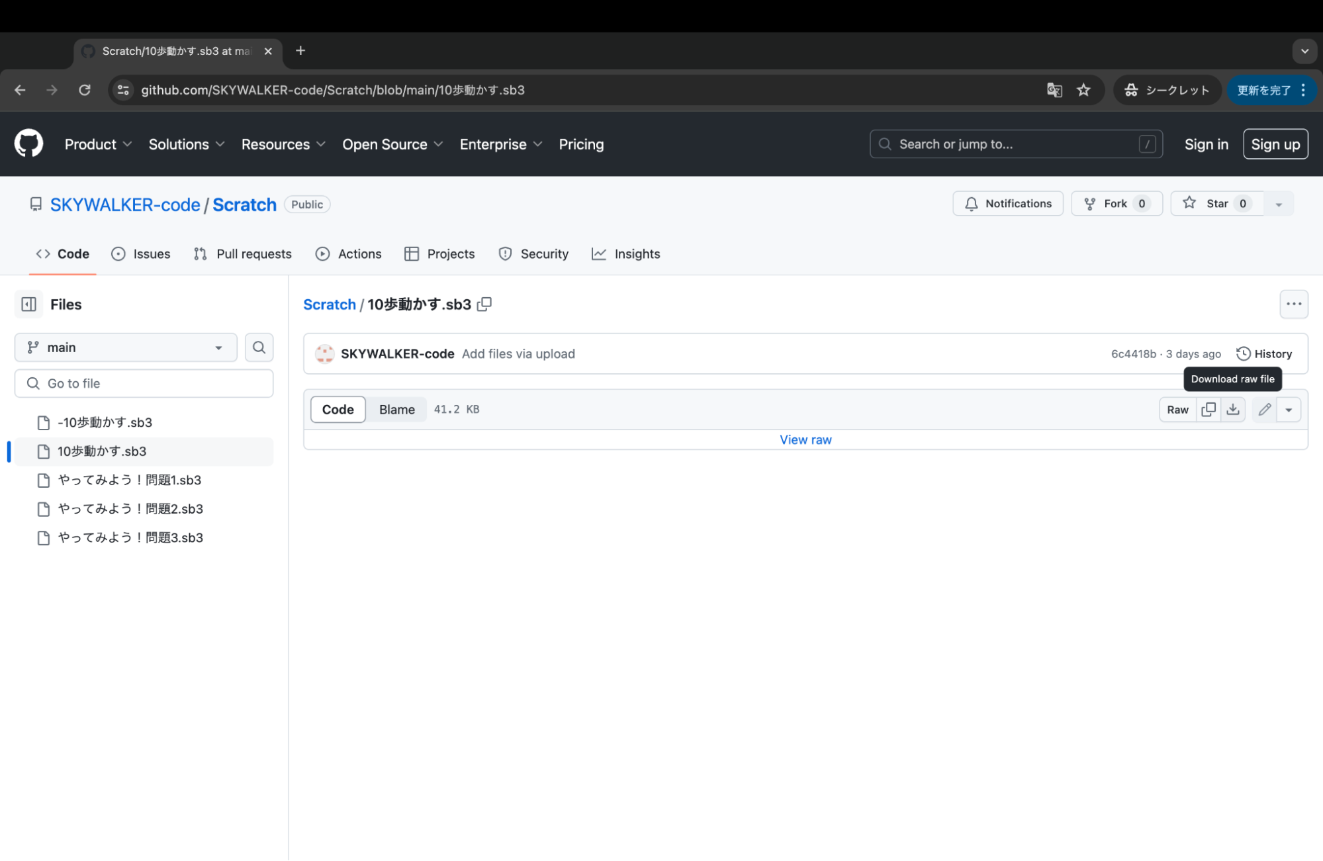Image resolution: width=1323 pixels, height=861 pixels.
Task: Click the シークレット incognito indicator
Action: [x=1167, y=90]
